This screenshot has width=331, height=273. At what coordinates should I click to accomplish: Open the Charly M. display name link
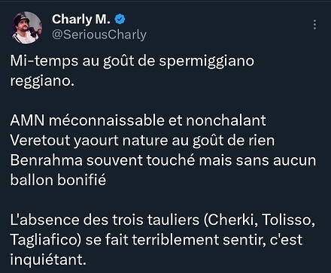(x=81, y=20)
